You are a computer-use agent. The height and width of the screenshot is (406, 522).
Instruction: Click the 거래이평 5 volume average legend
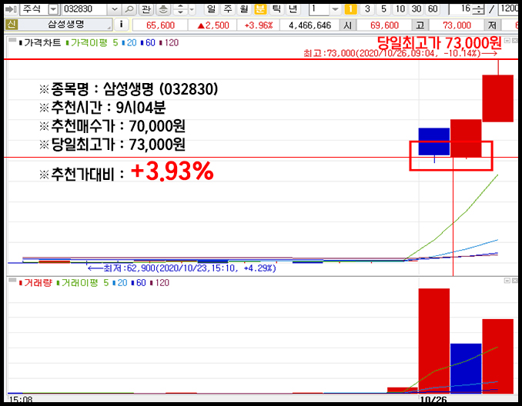[x=83, y=283]
